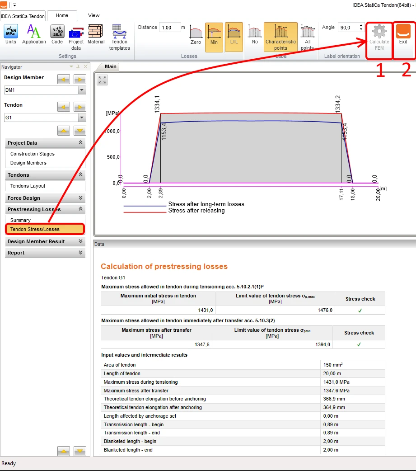Toggle the Min losses display
Screen dimensions: 416x471
[214, 37]
